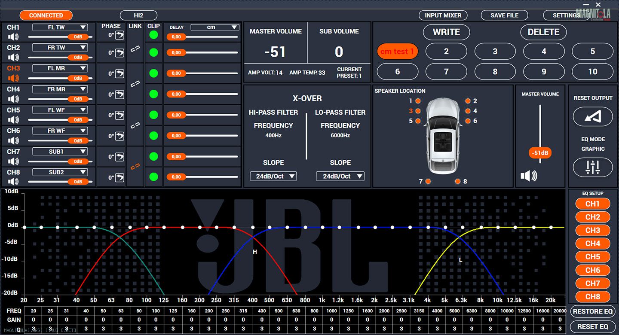The width and height of the screenshot is (619, 335).
Task: Click the CH1 delay 0,00 slider handle
Action: click(176, 37)
